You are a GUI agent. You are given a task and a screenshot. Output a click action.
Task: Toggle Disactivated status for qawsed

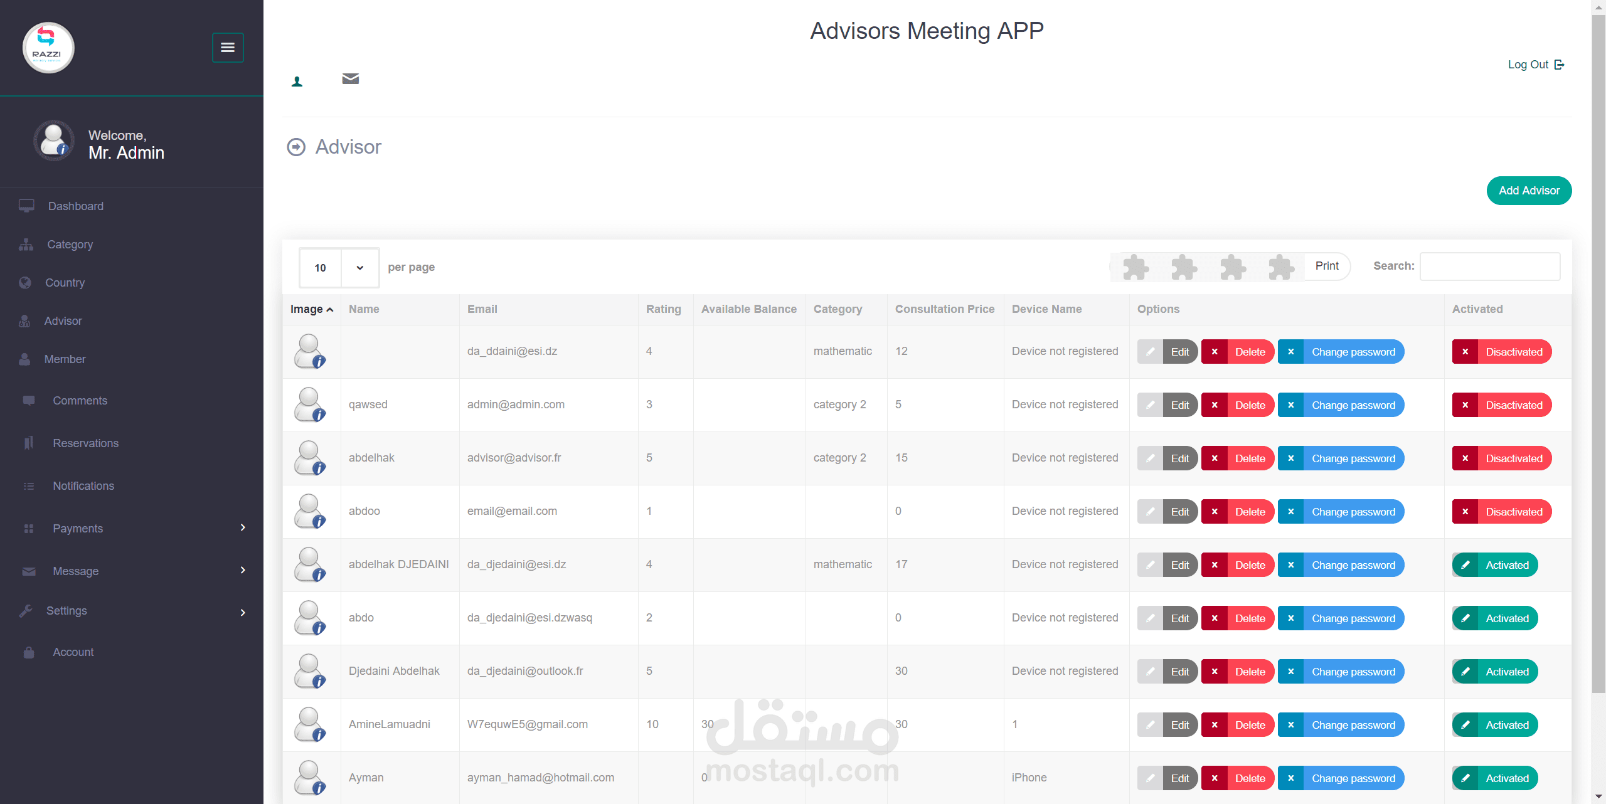[1501, 405]
